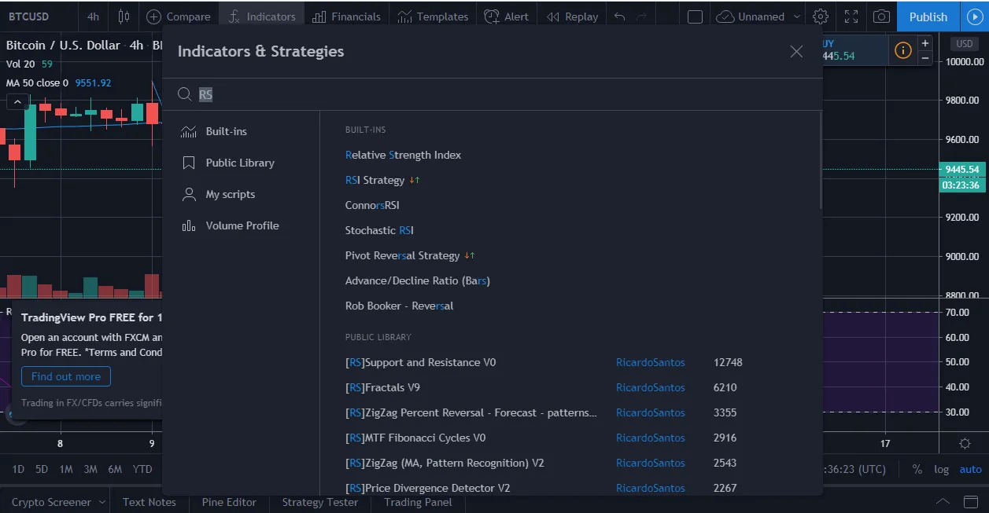
Task: Open the Strategy Tester tab
Action: [x=320, y=502]
